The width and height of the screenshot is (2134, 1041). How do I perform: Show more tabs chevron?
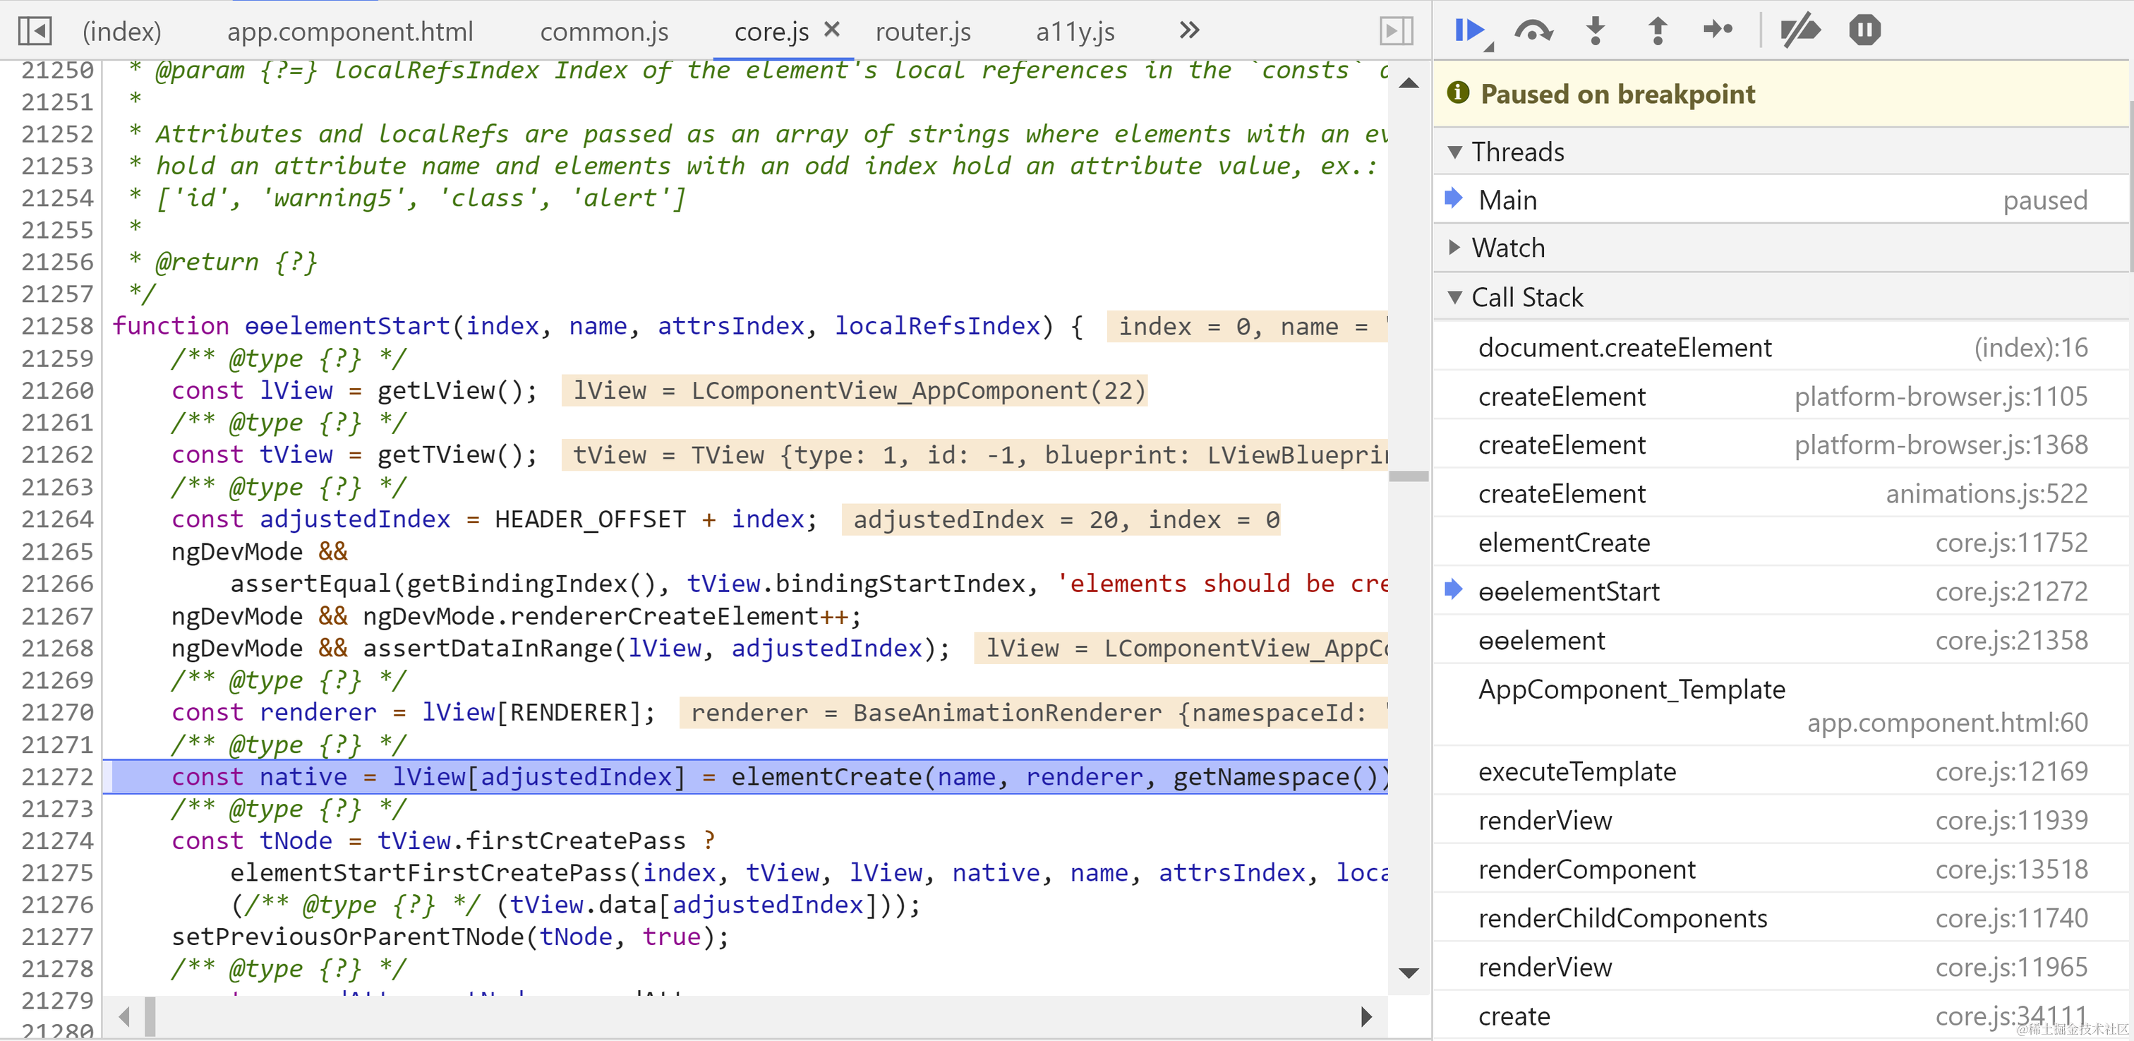coord(1189,30)
